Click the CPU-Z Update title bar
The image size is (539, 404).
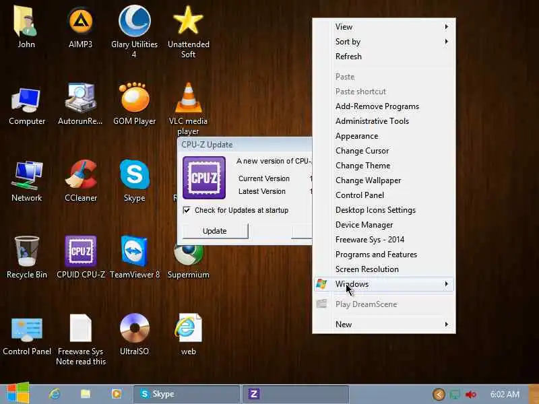tap(245, 145)
